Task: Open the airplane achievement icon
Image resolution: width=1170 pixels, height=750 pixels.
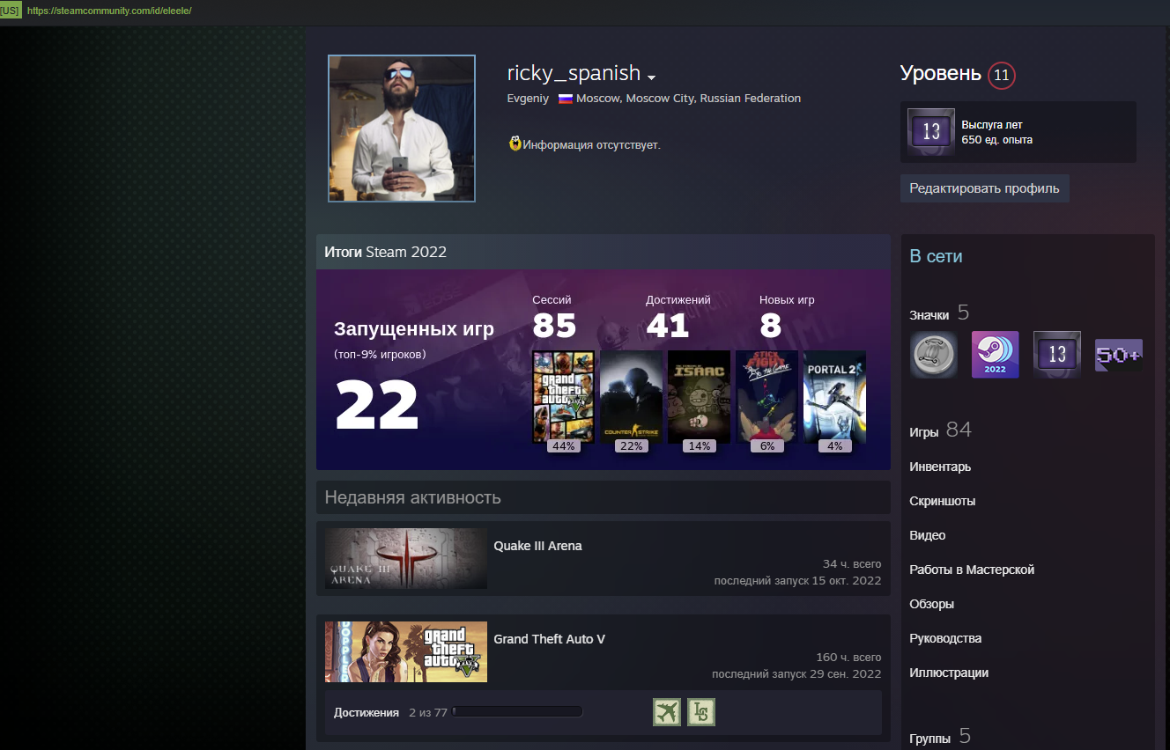Action: (x=667, y=712)
